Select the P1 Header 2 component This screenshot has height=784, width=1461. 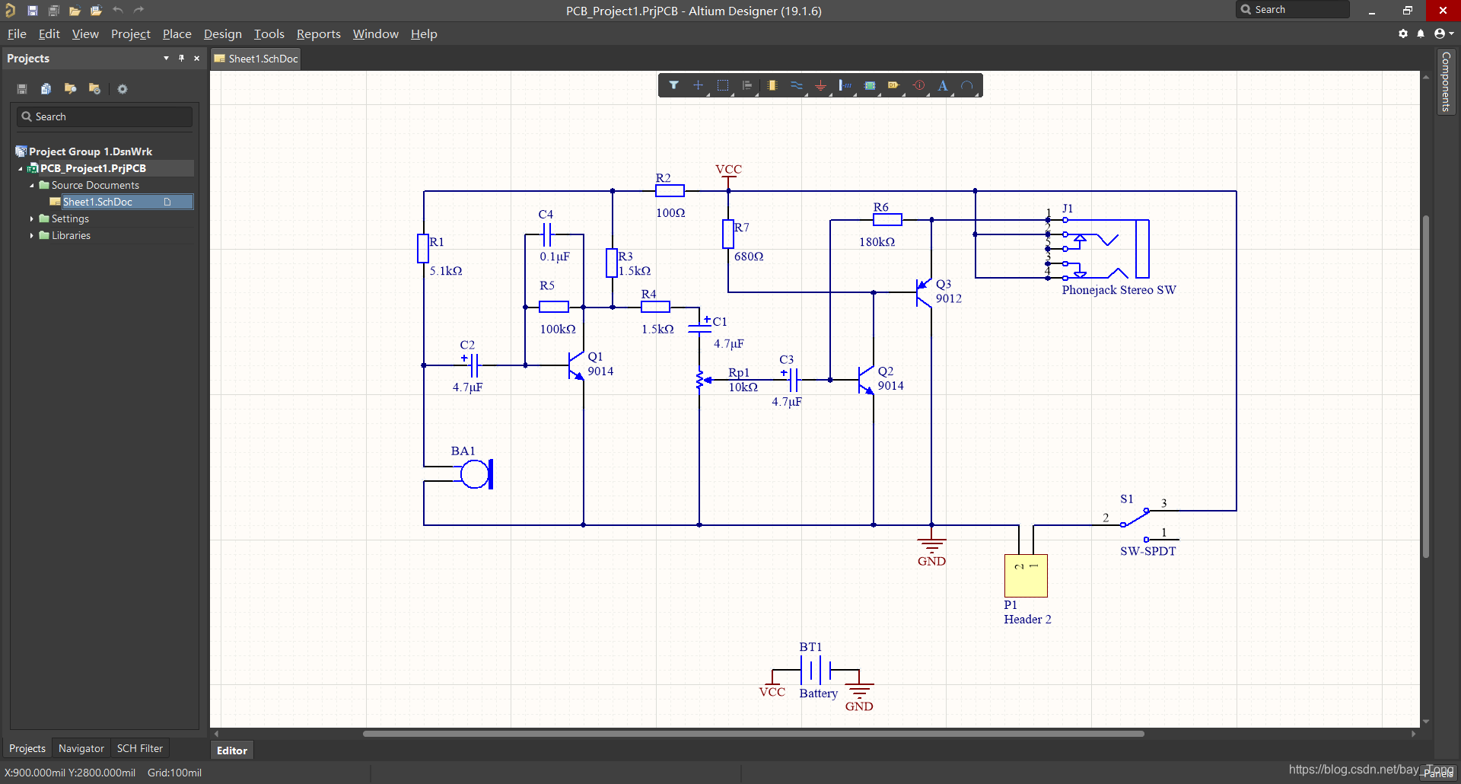coord(1026,575)
